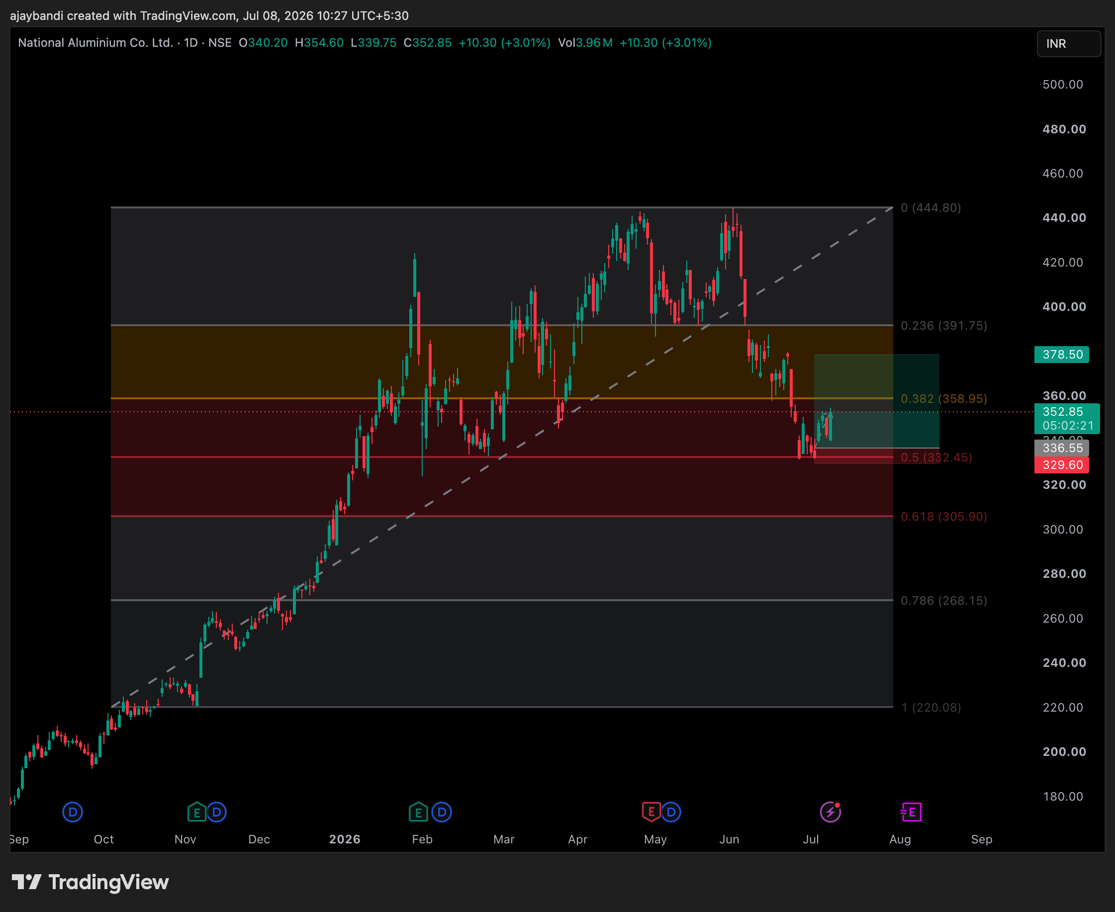Click the Fibonacci 0.786 (268.15) level label
Image resolution: width=1115 pixels, height=912 pixels.
pos(944,601)
